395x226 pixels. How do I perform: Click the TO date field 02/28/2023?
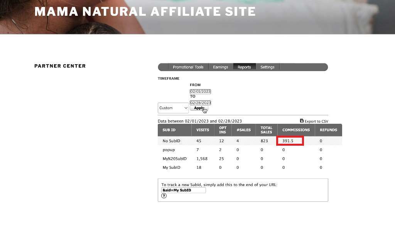[x=200, y=103]
